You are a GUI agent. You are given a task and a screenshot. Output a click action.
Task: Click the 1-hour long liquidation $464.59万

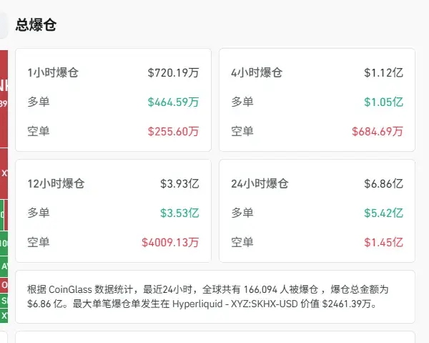pyautogui.click(x=173, y=102)
